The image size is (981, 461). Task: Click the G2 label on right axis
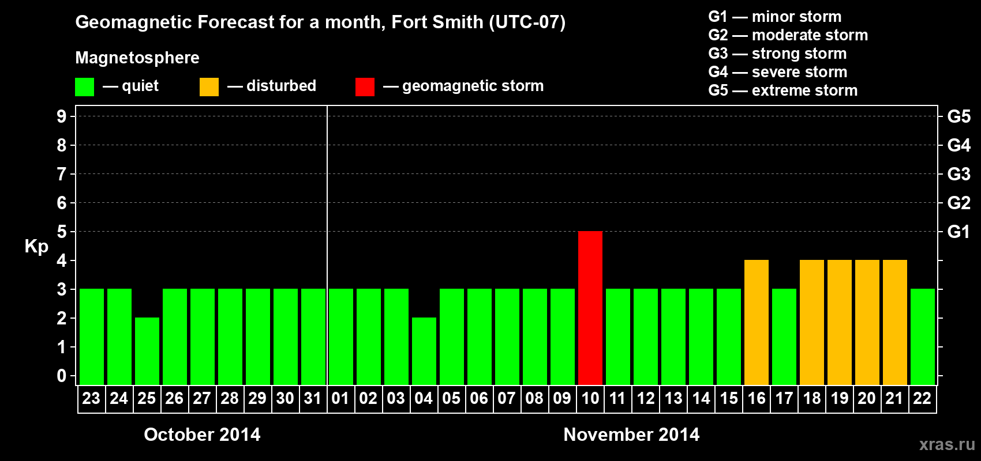(x=959, y=203)
